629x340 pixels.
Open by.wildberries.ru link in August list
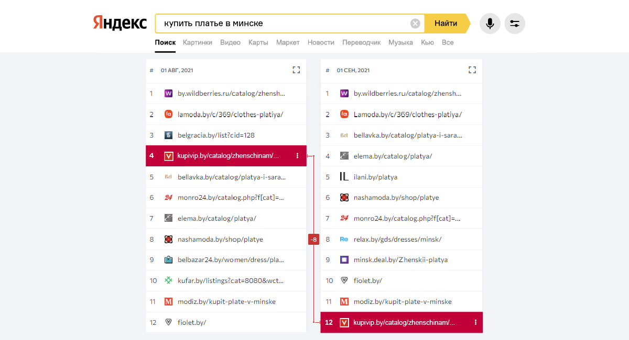pos(232,94)
